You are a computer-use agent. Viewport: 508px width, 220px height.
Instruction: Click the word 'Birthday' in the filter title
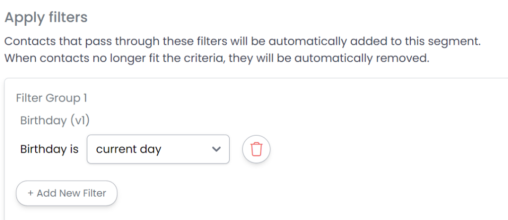[x=43, y=120]
